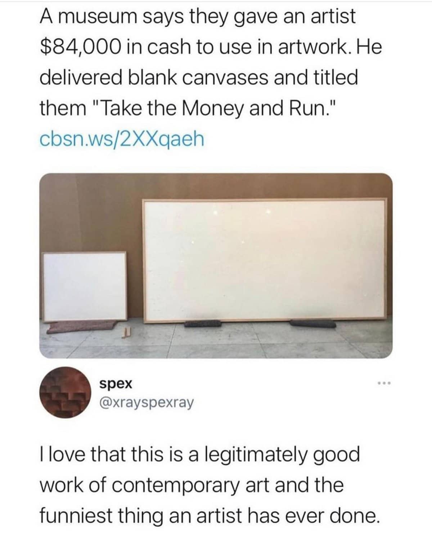Click the large blank canvas in photo
Viewport: 432px width, 541px height.
(266, 260)
